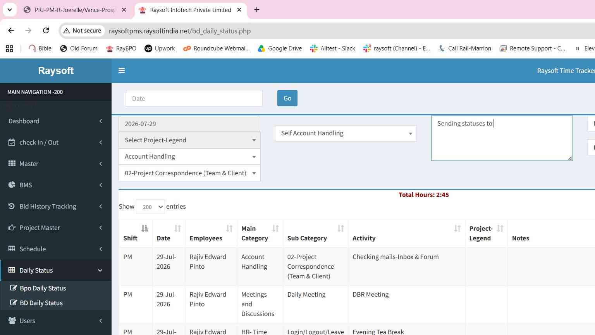Sort the Project-Legend column

pos(500,228)
